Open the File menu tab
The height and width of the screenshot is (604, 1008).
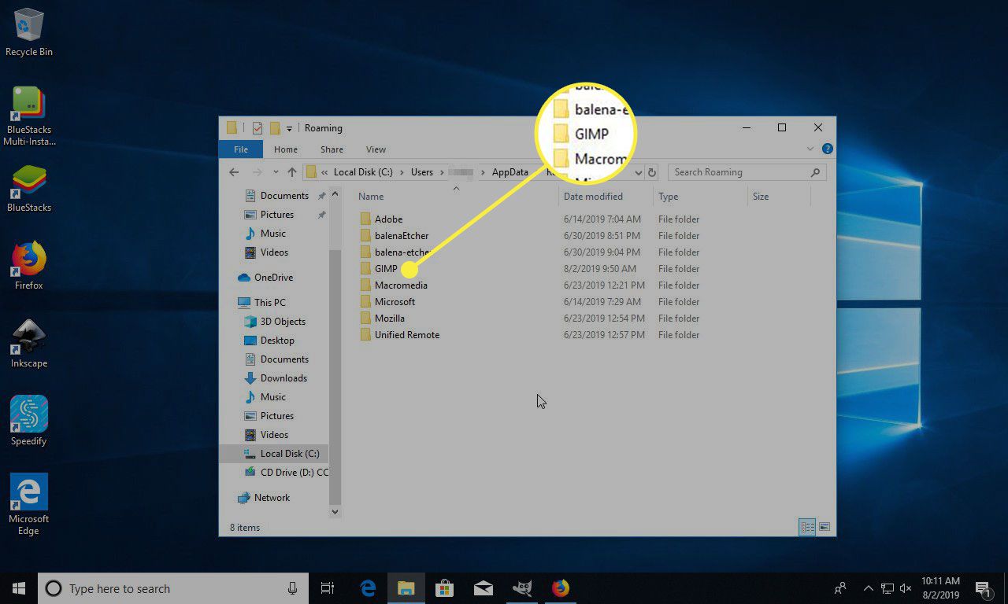tap(241, 149)
